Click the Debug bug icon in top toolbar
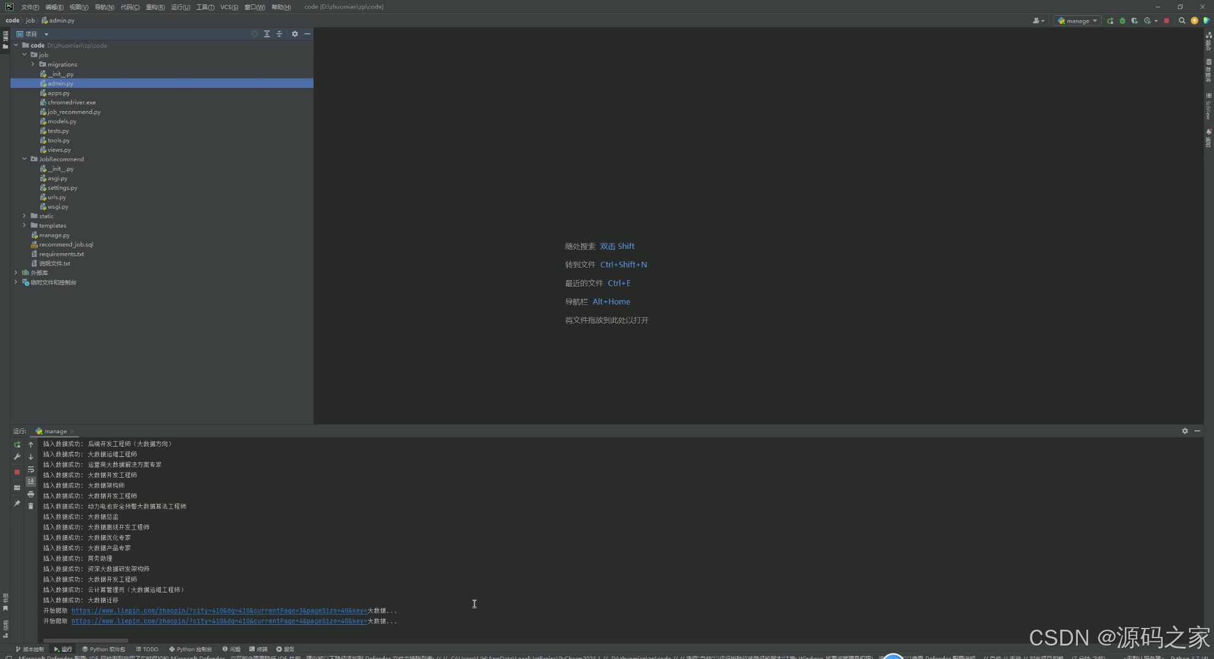 click(1122, 21)
